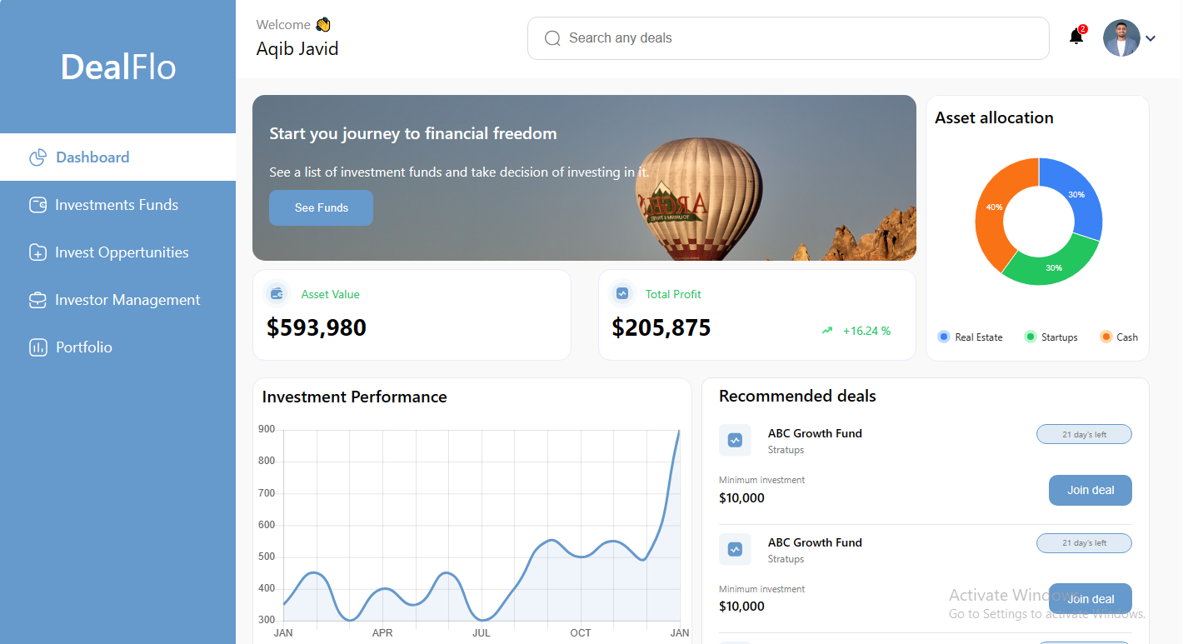Image resolution: width=1183 pixels, height=644 pixels.
Task: Click the Total Profit chart icon
Action: pos(621,293)
